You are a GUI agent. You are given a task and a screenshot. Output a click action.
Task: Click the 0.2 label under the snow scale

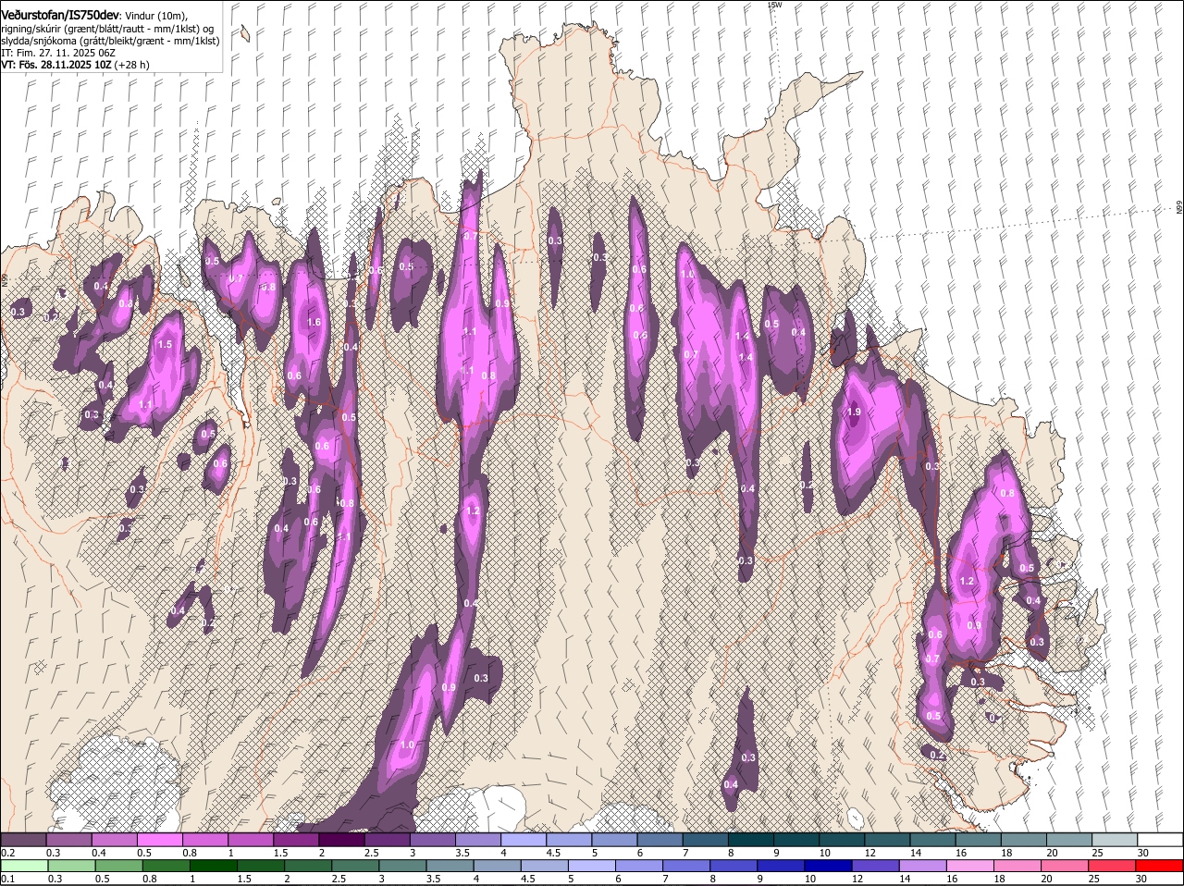(7, 853)
